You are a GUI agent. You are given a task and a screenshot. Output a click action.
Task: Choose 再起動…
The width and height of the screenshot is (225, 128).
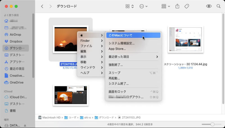tap(133, 78)
